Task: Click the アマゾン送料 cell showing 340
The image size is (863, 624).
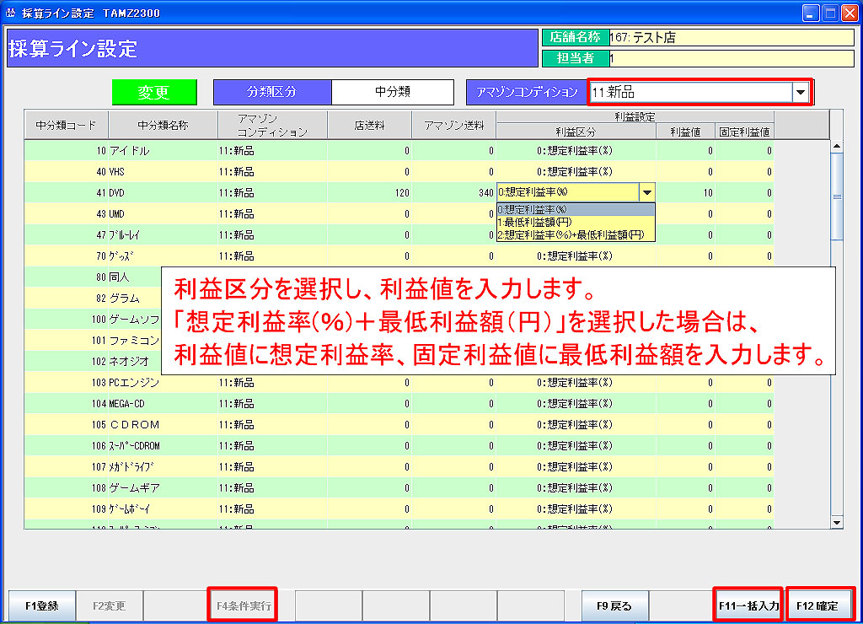Action: pos(453,193)
